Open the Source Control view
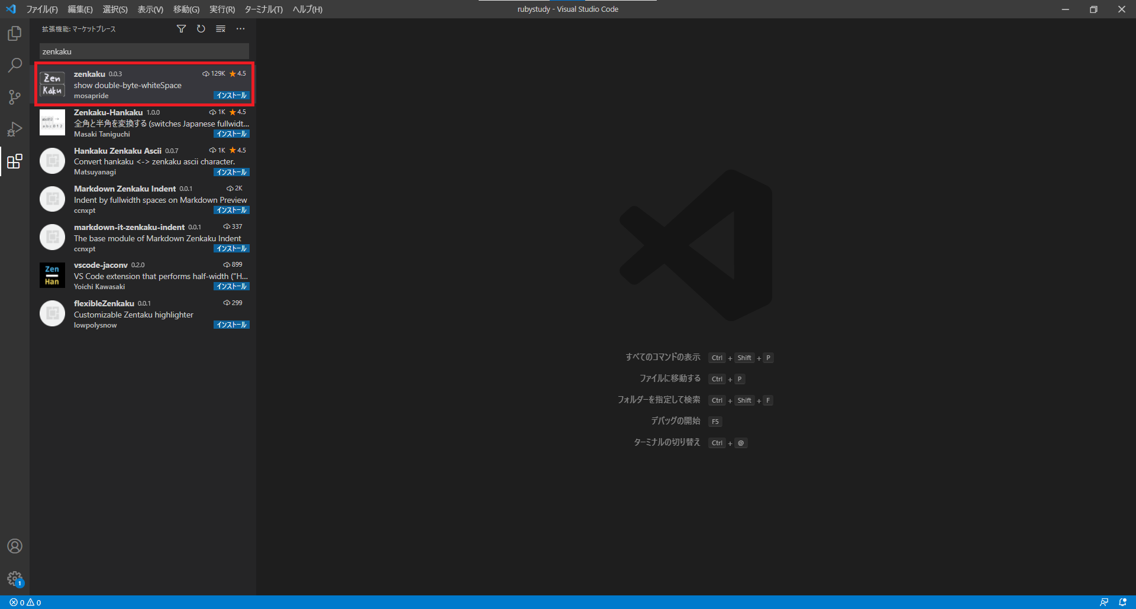1136x609 pixels. tap(15, 97)
